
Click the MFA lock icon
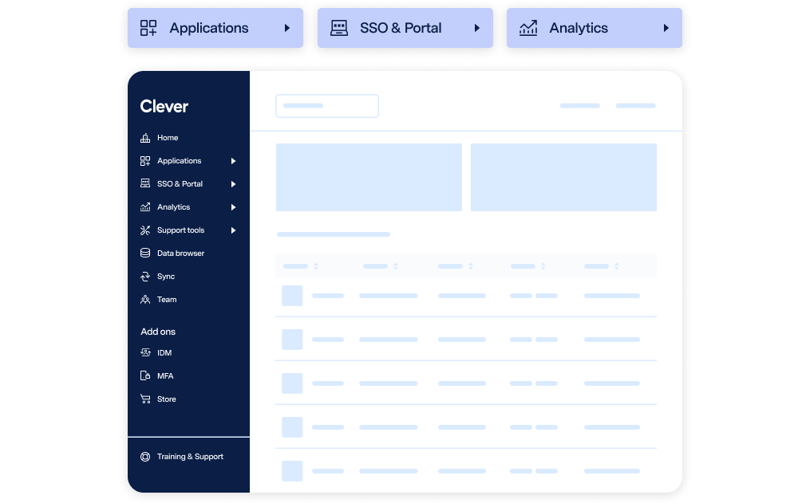pos(145,376)
